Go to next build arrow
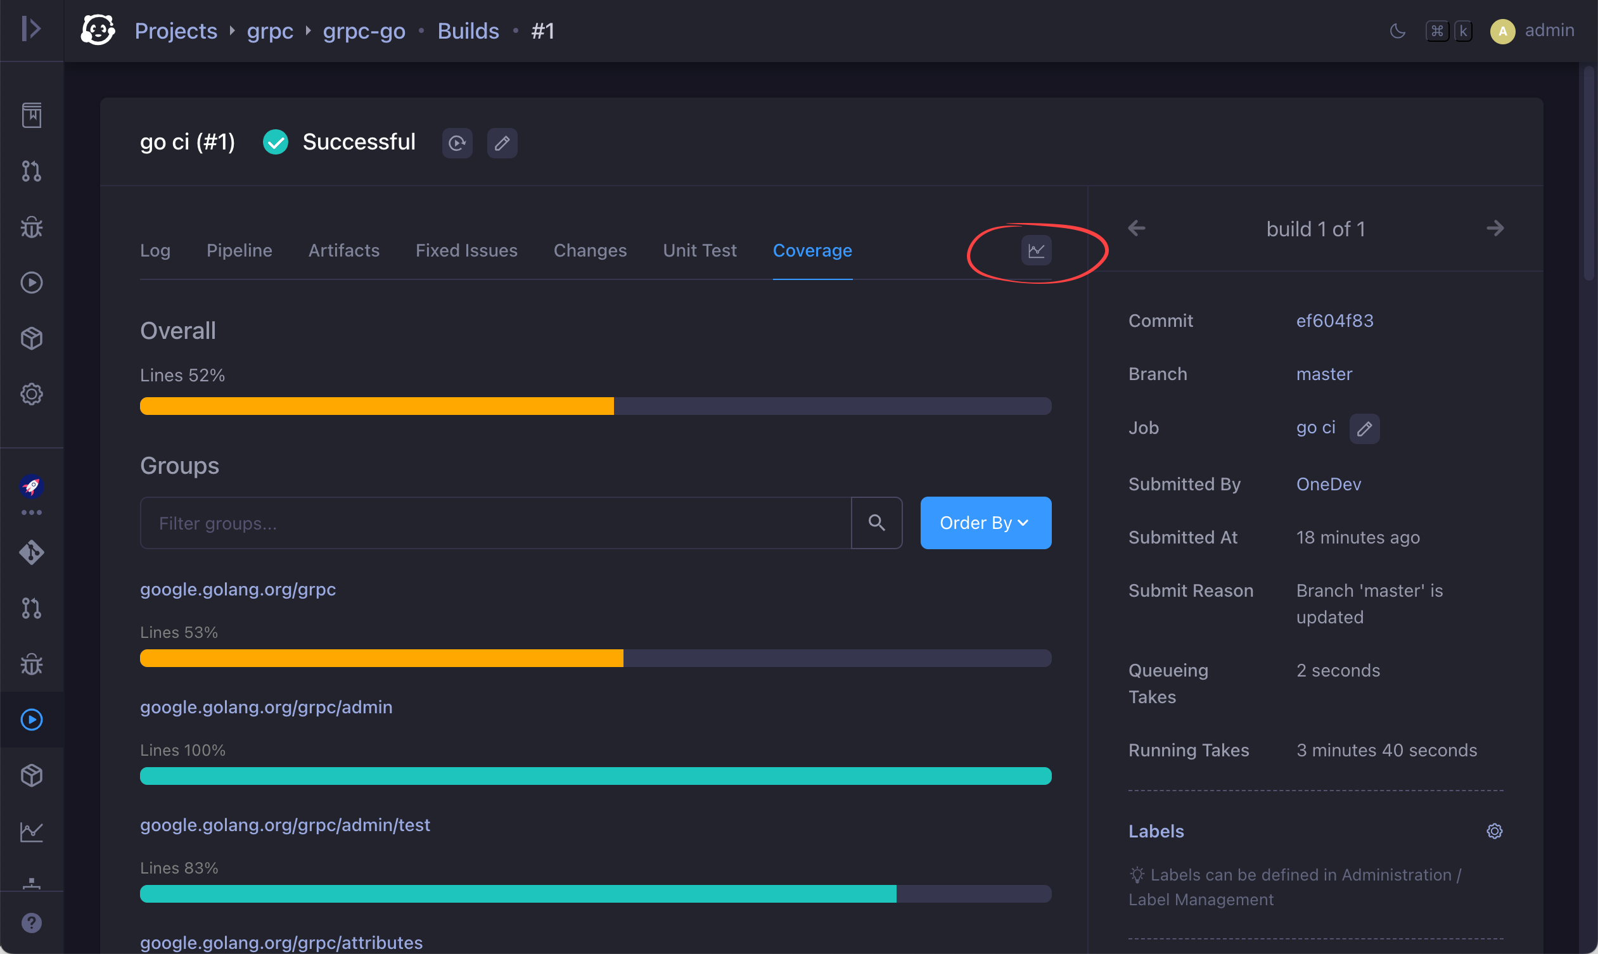This screenshot has height=954, width=1598. (1495, 228)
